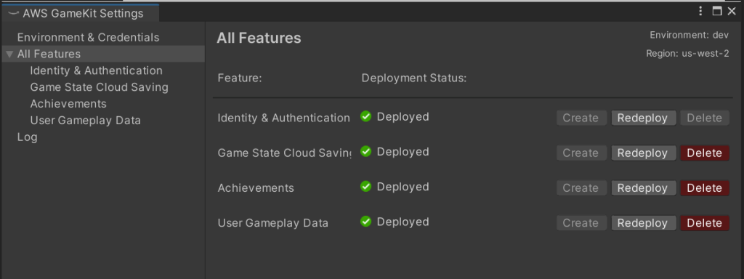Viewport: 744px width, 279px height.
Task: Select Achievements in the left navigation
Action: click(68, 104)
